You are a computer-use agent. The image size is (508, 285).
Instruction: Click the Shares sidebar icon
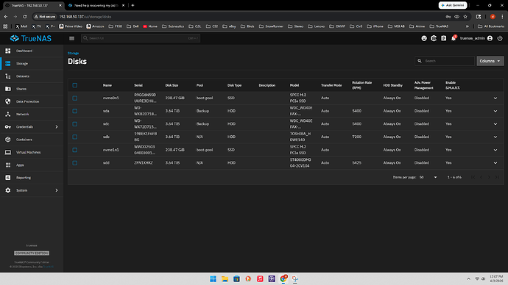coord(8,89)
